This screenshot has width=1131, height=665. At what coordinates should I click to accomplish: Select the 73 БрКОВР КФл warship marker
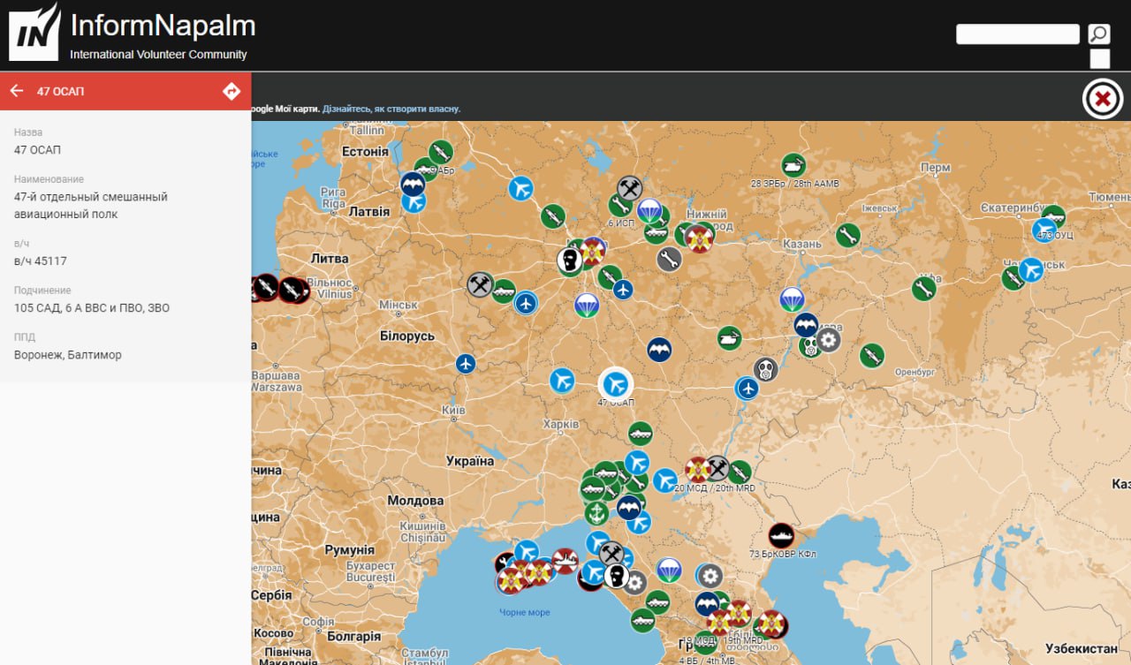781,536
